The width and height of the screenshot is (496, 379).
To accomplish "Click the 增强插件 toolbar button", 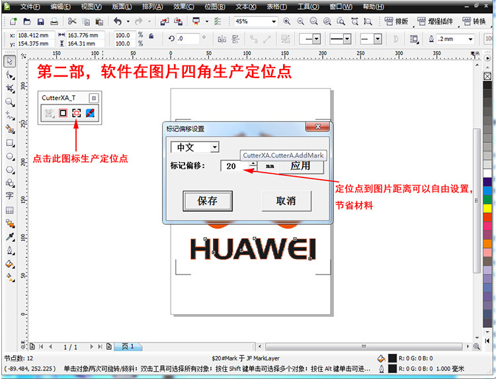I will [435, 22].
